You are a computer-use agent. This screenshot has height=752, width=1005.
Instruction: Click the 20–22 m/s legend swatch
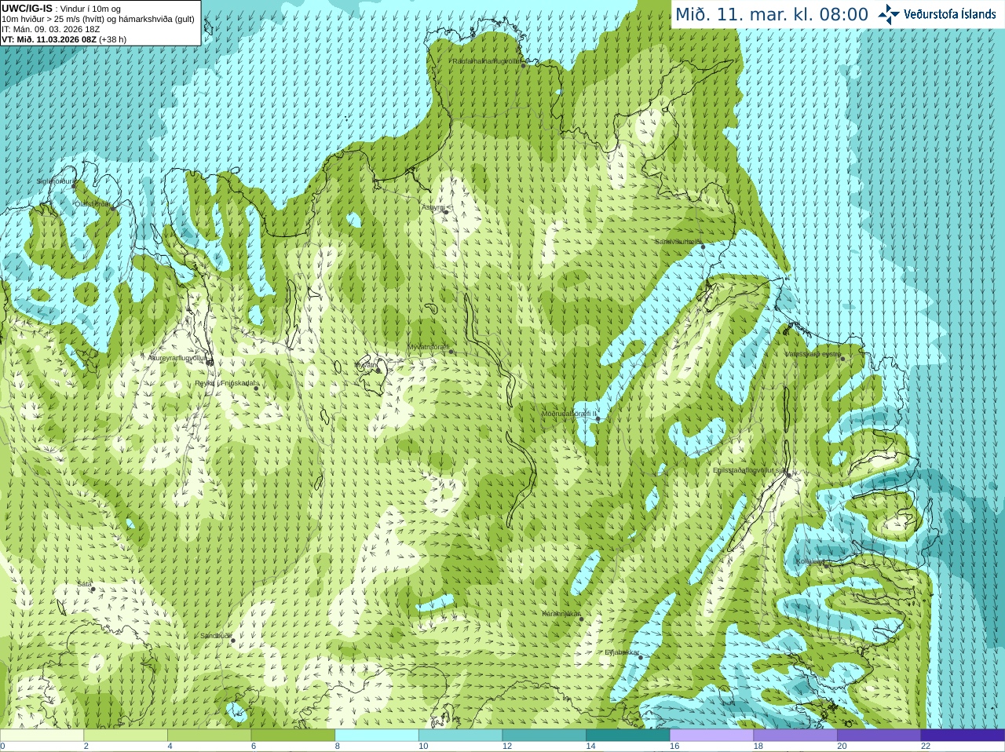(x=879, y=736)
